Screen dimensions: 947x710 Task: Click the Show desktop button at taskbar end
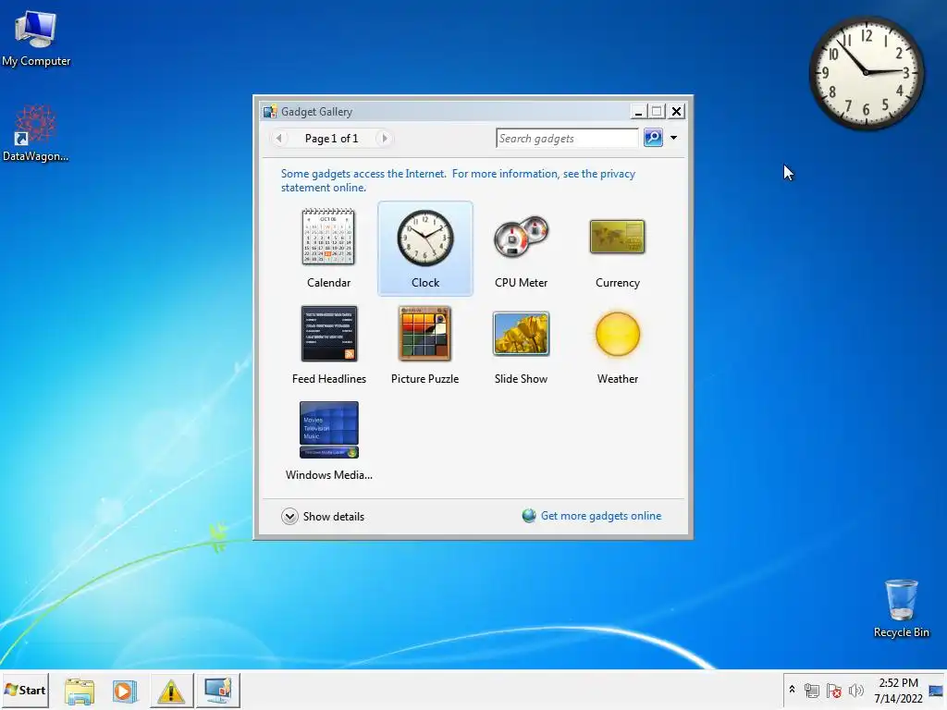[x=938, y=691]
